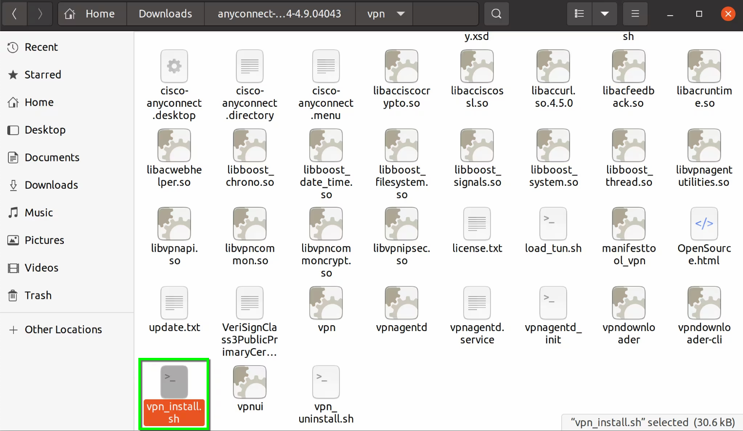Select the cisco-anyconnect.desktop file
The height and width of the screenshot is (431, 743).
pos(174,67)
